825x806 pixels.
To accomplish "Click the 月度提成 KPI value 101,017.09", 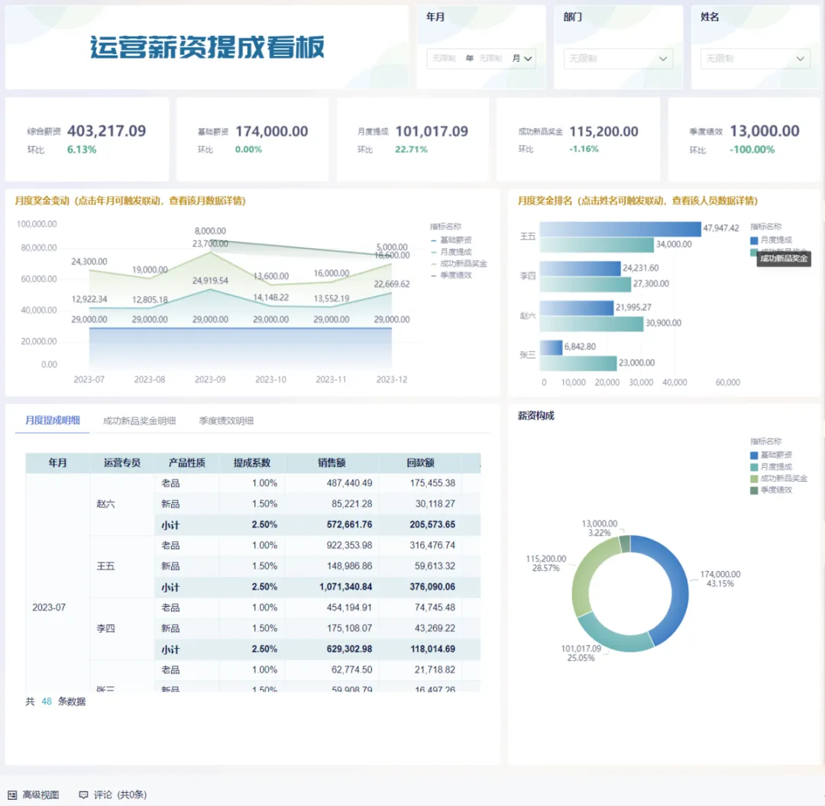I will coord(432,131).
